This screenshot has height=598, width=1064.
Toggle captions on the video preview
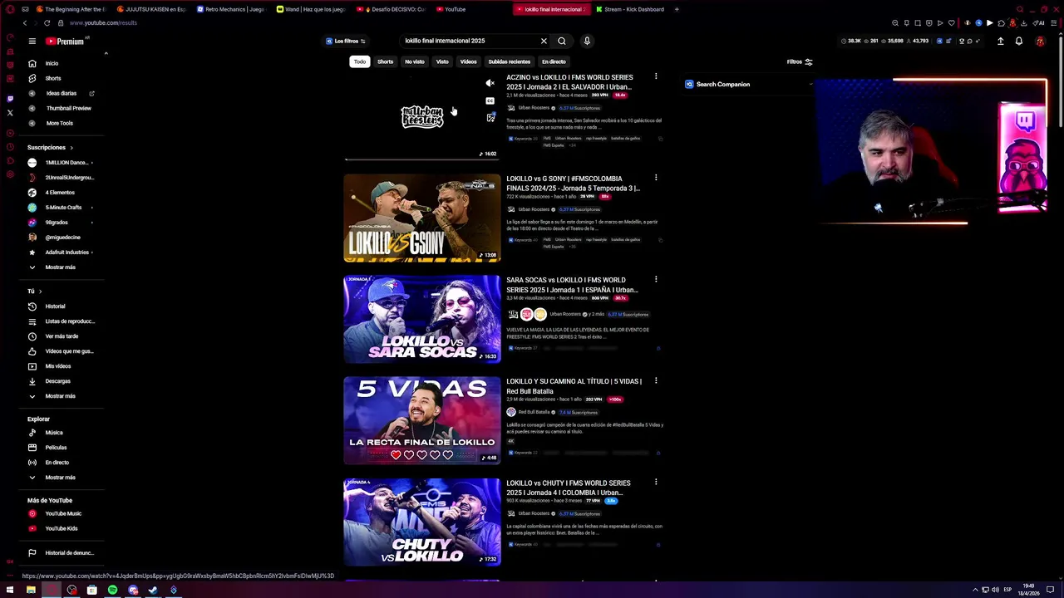pos(490,100)
